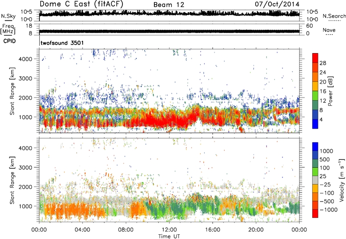
Task: Click the noise trace in the top panel
Action: tap(169, 13)
